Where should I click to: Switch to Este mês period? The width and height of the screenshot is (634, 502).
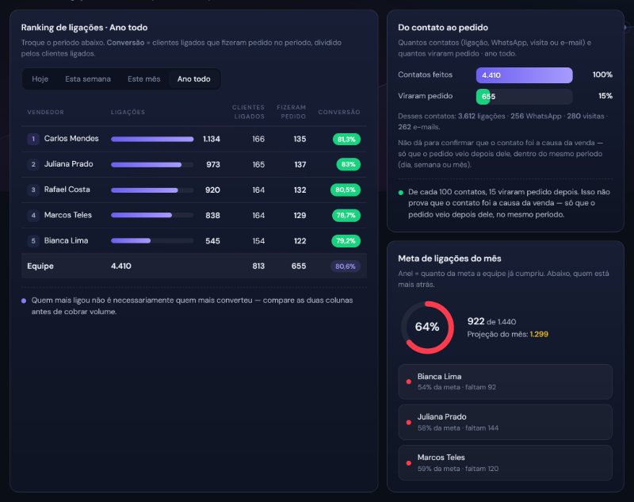[144, 79]
